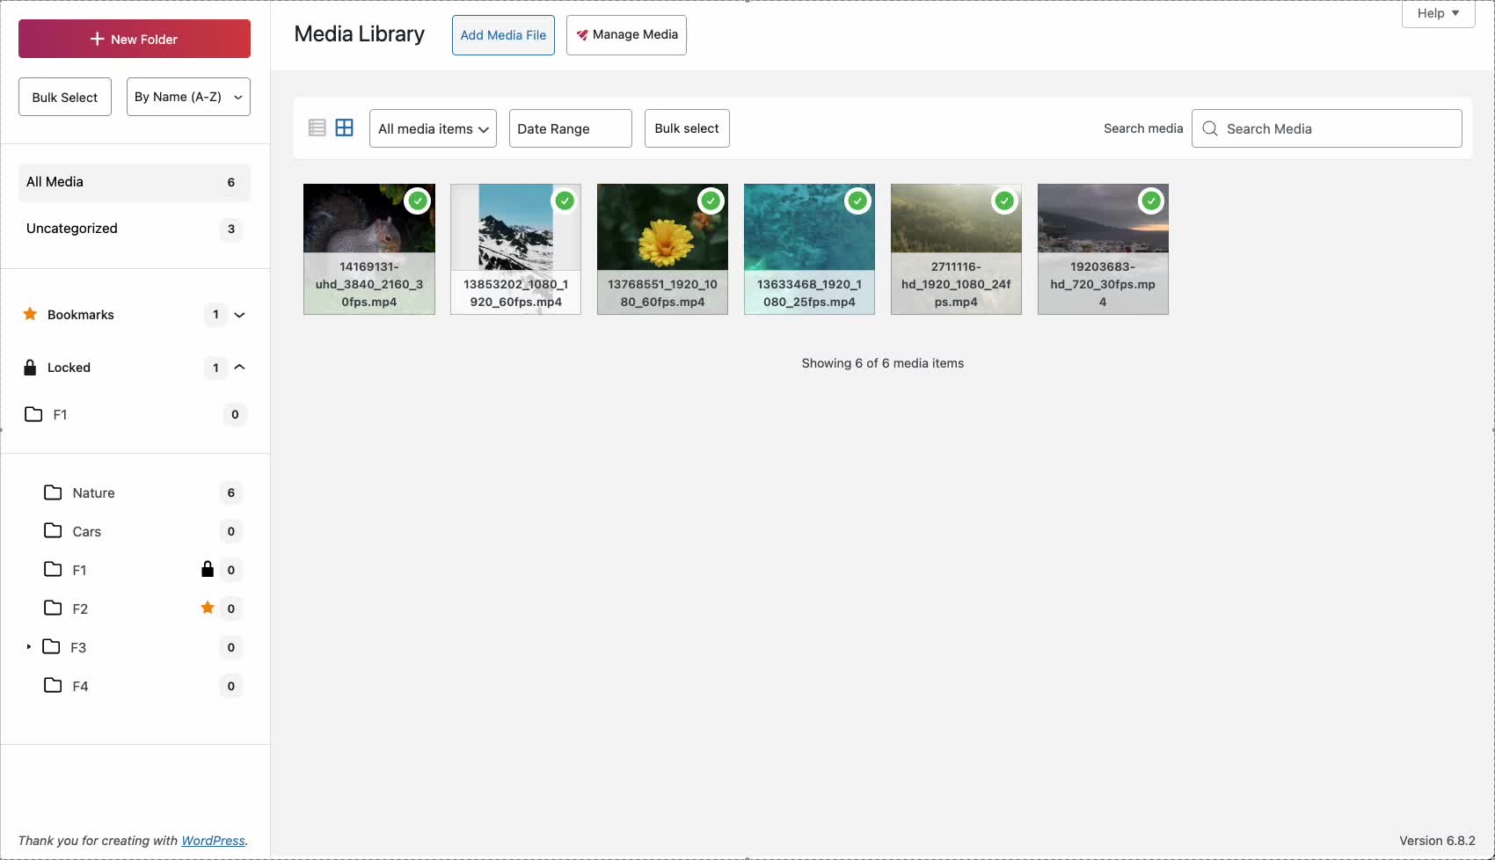The height and width of the screenshot is (860, 1495).
Task: Select Uncategorized in the sidebar
Action: click(x=71, y=228)
